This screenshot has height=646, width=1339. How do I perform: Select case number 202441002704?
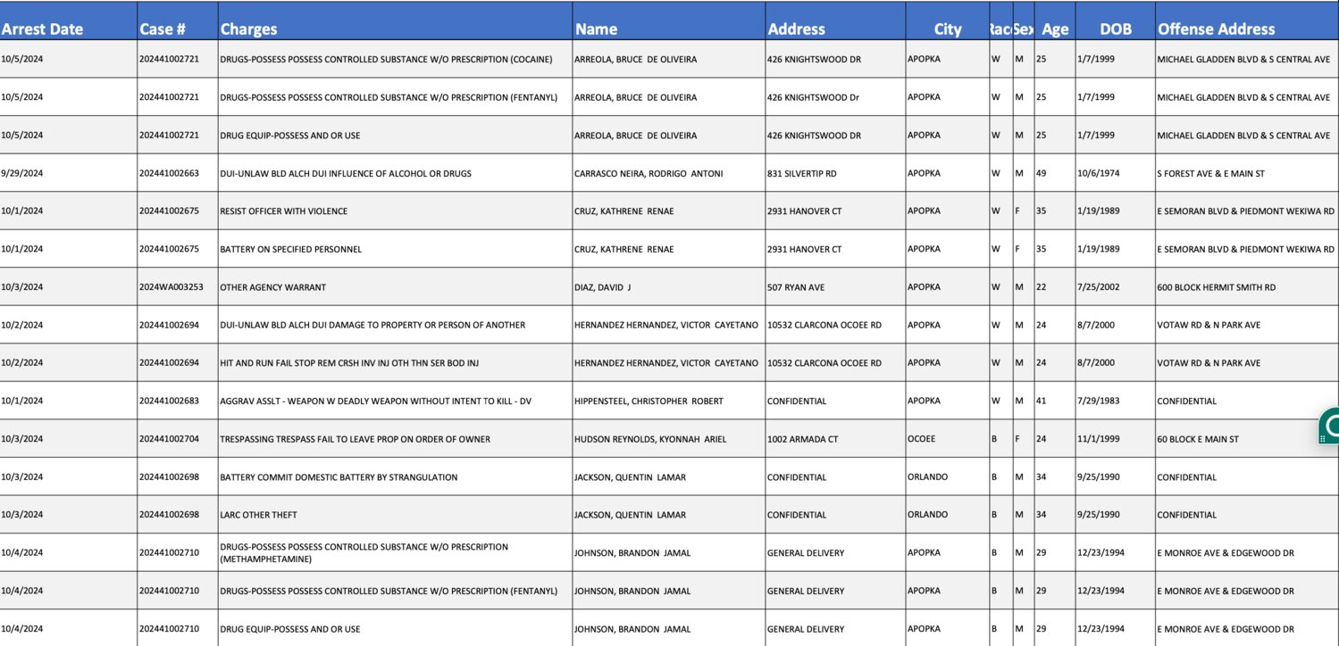tap(177, 439)
